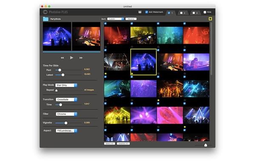The height and width of the screenshot is (161, 255).
Task: Click the yellow square icon above the grid
Action: [210, 19]
